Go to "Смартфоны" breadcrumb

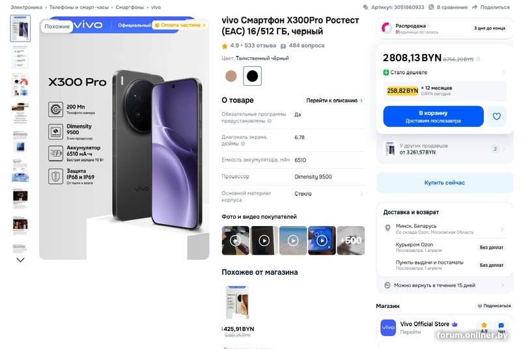coord(130,7)
